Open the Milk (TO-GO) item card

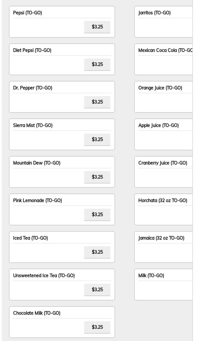[163, 284]
